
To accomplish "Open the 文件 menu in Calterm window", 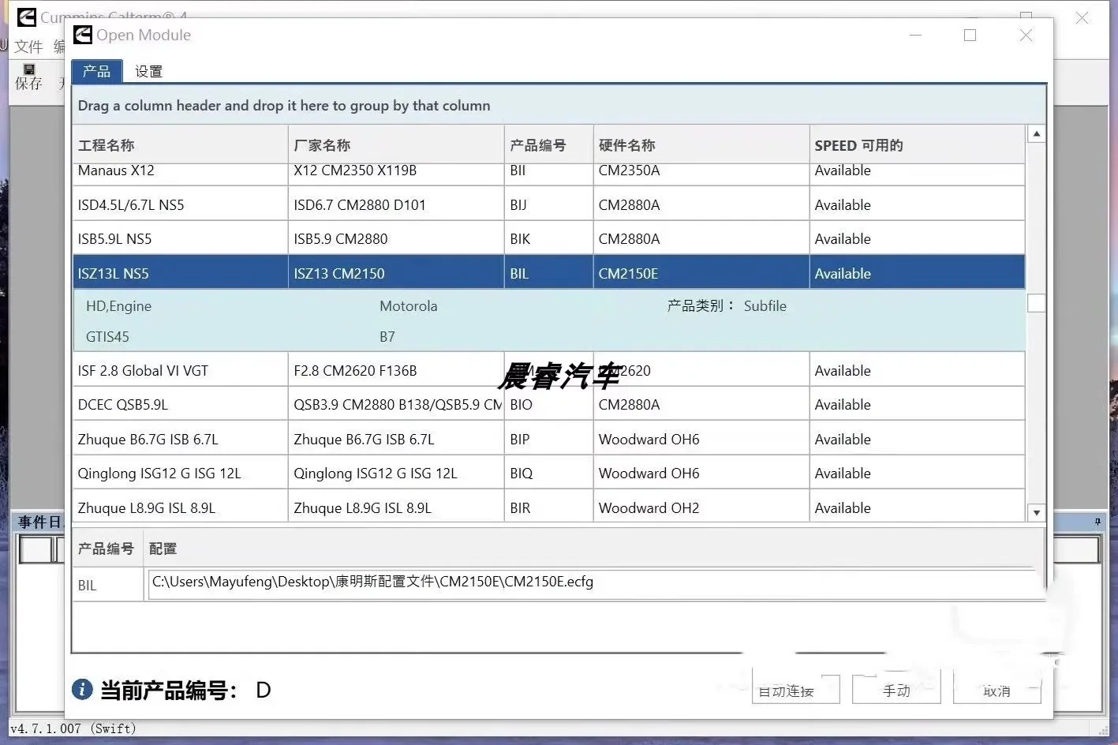I will click(x=28, y=47).
